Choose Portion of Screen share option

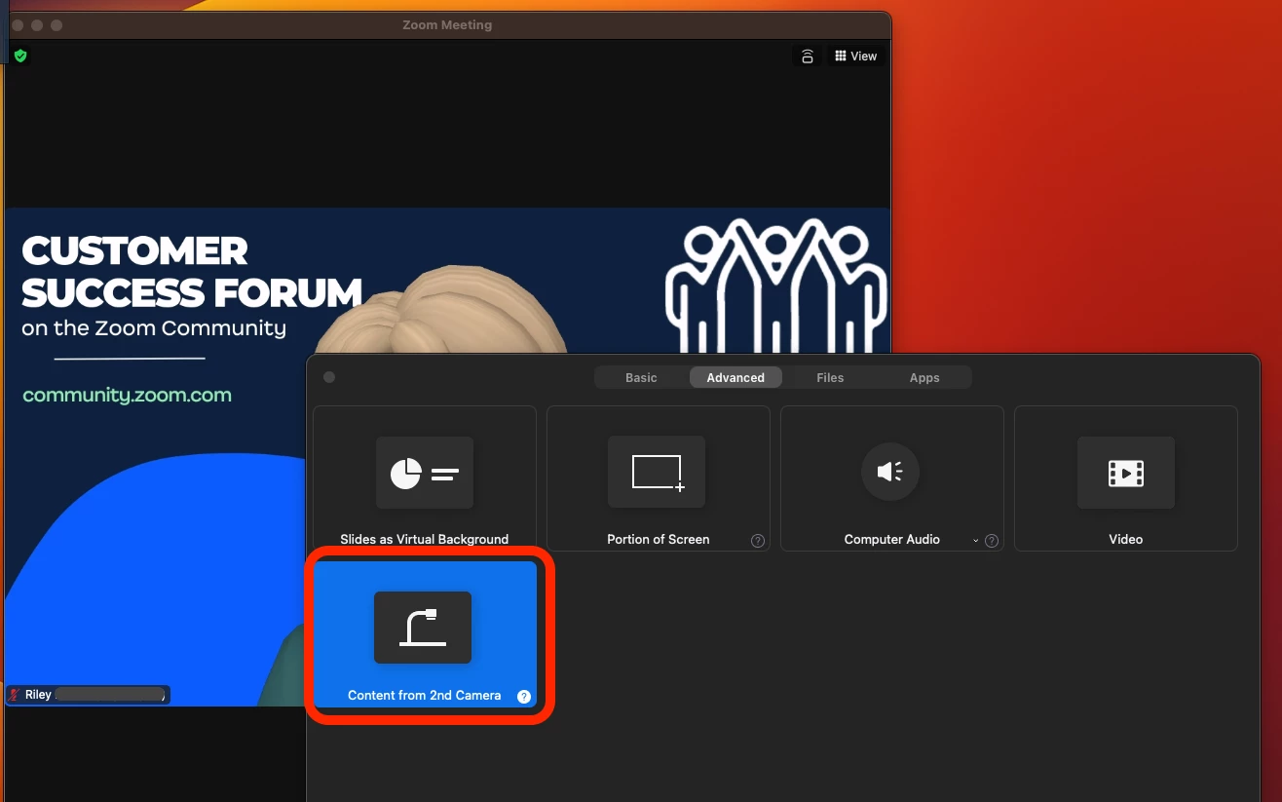coord(659,478)
